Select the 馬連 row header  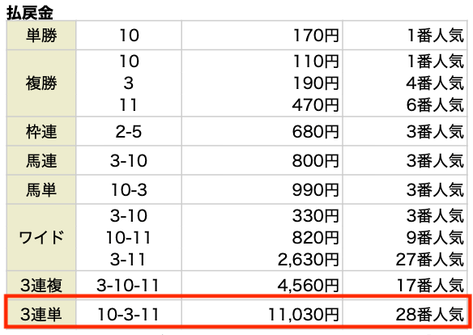pos(41,160)
